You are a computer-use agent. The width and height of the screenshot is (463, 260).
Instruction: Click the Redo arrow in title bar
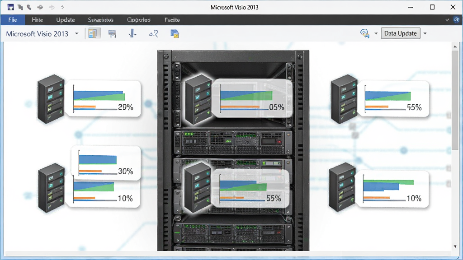tap(40, 7)
